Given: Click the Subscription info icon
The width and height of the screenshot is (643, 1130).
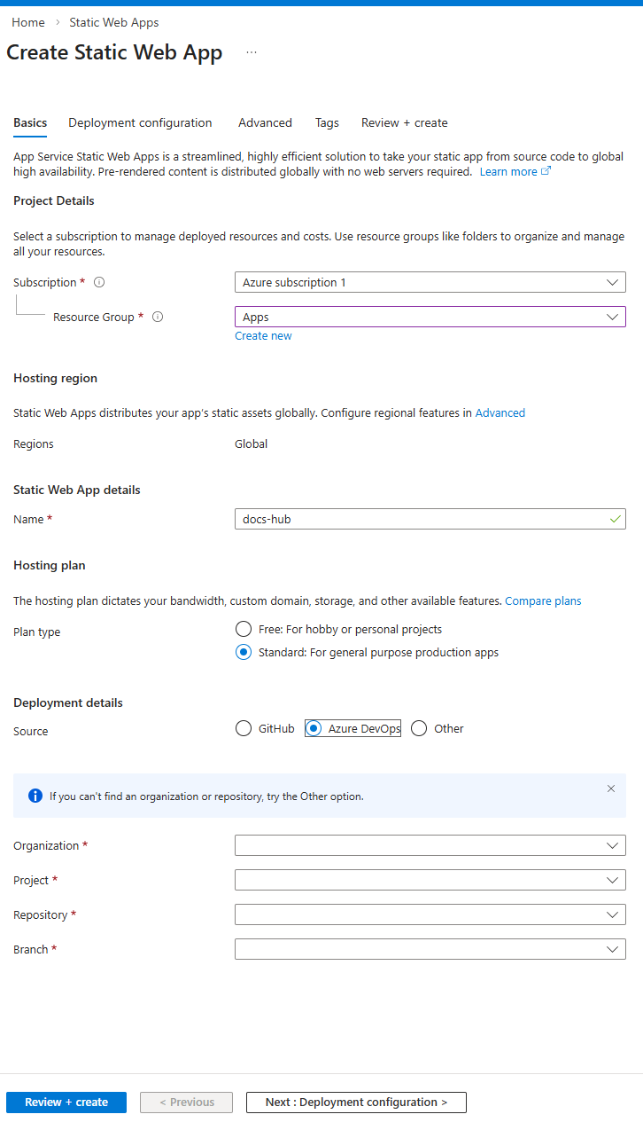Looking at the screenshot, I should coord(99,283).
